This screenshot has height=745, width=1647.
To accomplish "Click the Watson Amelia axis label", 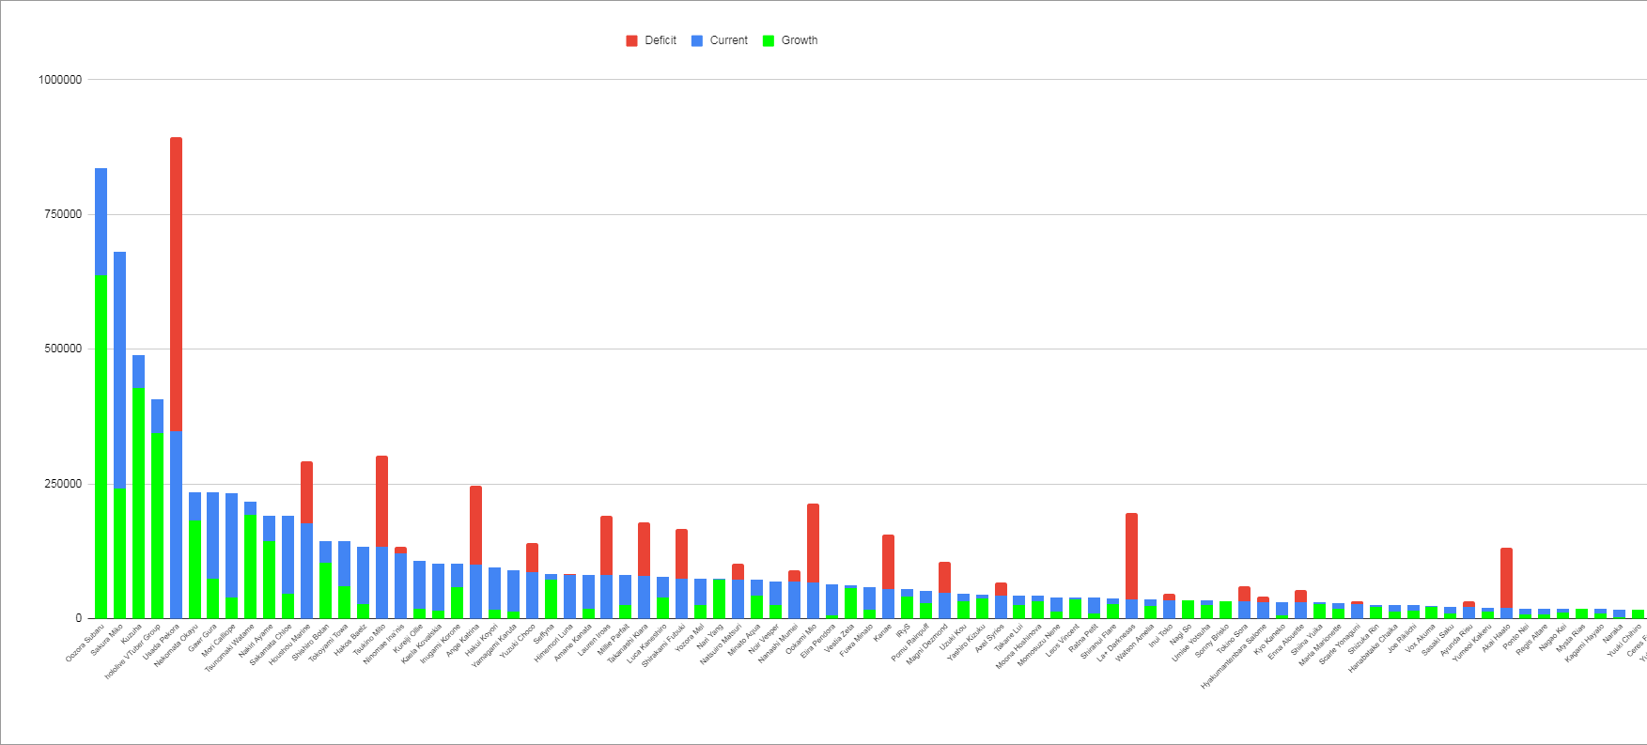I will [x=1136, y=643].
